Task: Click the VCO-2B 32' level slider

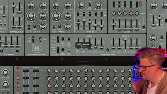Action: [78, 23]
